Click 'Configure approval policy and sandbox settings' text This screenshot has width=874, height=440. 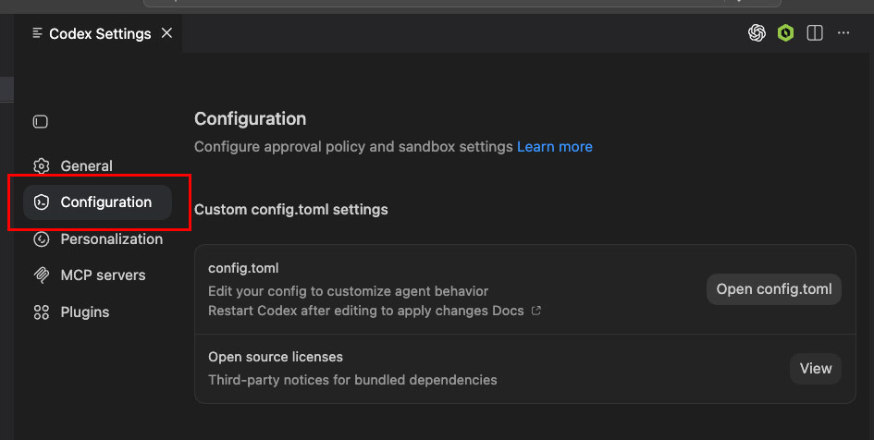point(353,147)
